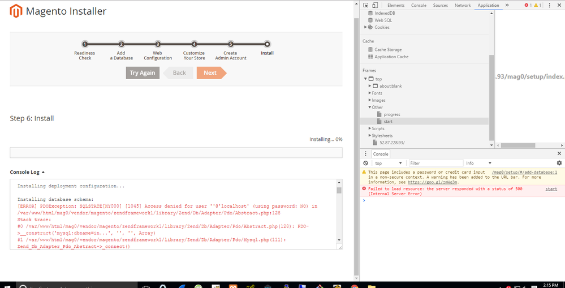
Task: Open the Info log level dropdown
Action: pyautogui.click(x=478, y=164)
